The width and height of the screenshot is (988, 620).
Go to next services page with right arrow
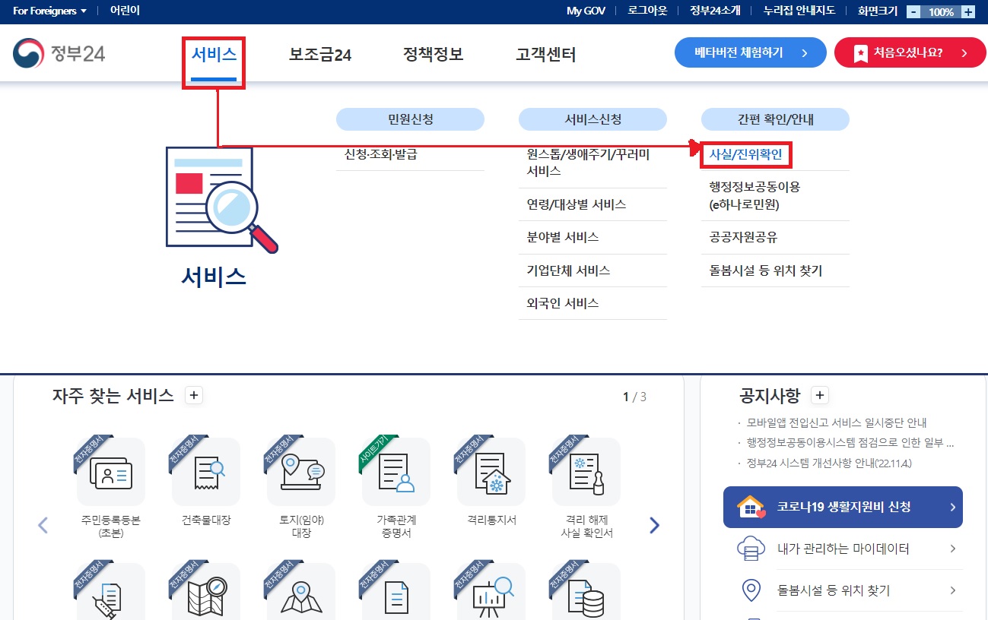pos(653,524)
